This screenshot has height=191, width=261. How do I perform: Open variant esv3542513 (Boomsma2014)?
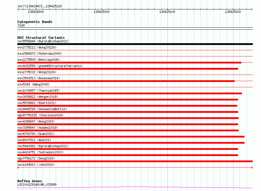click(39, 78)
